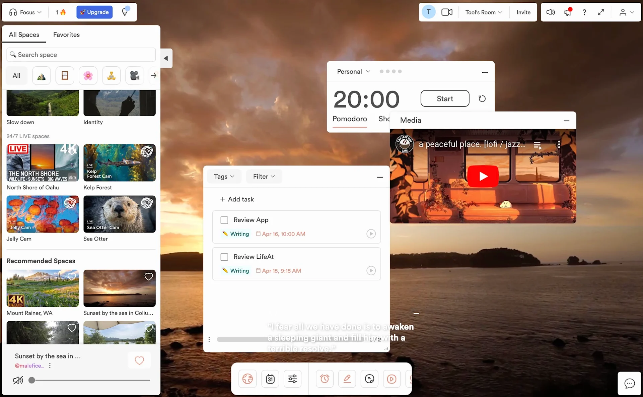The image size is (643, 397).
Task: Open the alarm clock timer icon in dock
Action: tap(325, 379)
